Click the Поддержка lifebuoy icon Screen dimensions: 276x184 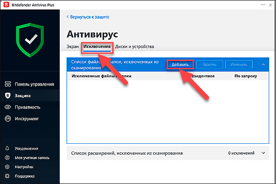point(7,176)
